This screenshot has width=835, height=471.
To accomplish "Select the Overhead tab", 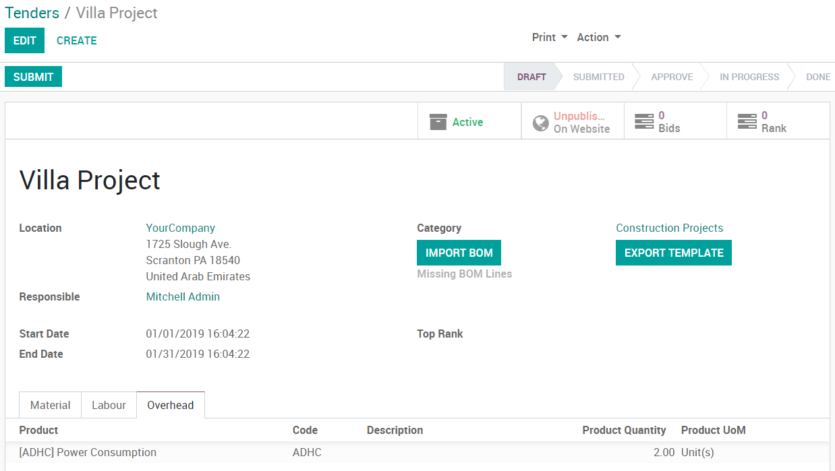I will (171, 405).
